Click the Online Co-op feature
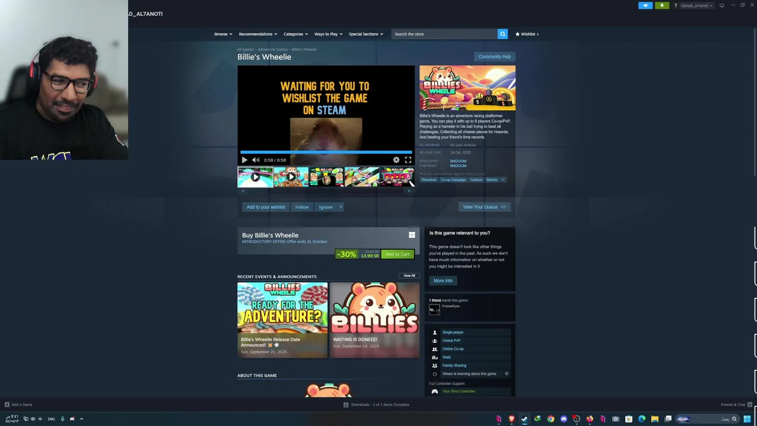Viewport: 757px width, 426px height. click(x=453, y=349)
